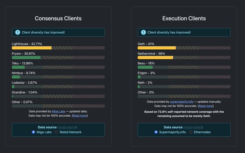Click the 'Lodestar - 2.67%' label
The image size is (245, 153).
(24, 82)
